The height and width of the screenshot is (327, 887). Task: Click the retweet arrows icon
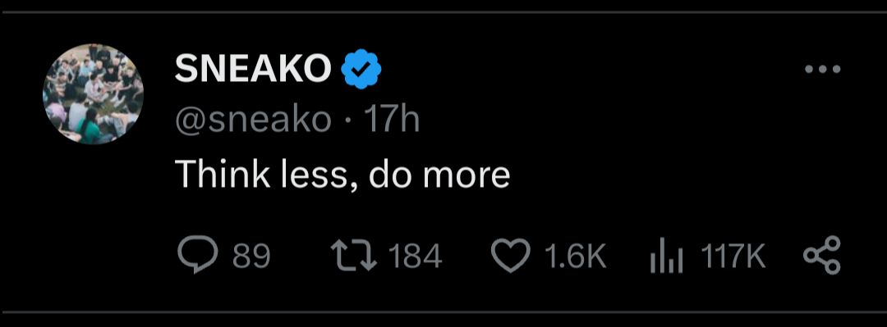354,256
